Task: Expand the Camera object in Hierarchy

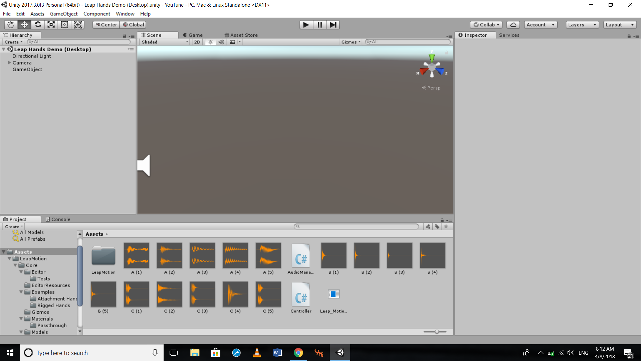Action: (9, 63)
